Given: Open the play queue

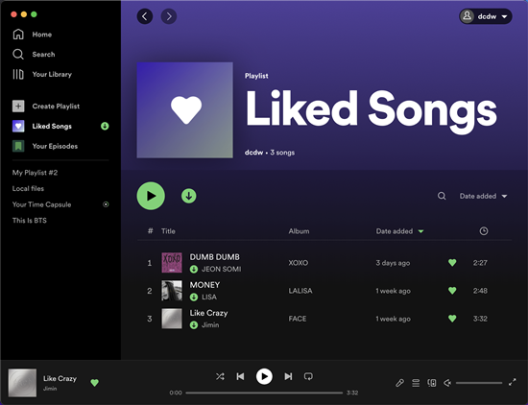Looking at the screenshot, I should (x=416, y=383).
